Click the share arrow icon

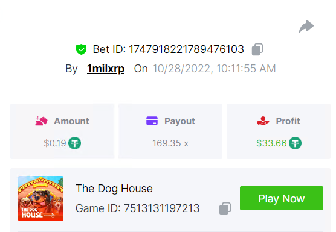coord(306,27)
